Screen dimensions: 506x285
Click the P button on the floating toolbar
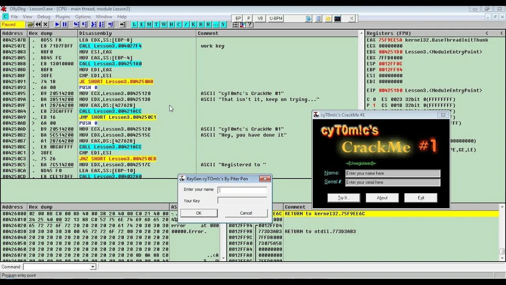(x=249, y=18)
